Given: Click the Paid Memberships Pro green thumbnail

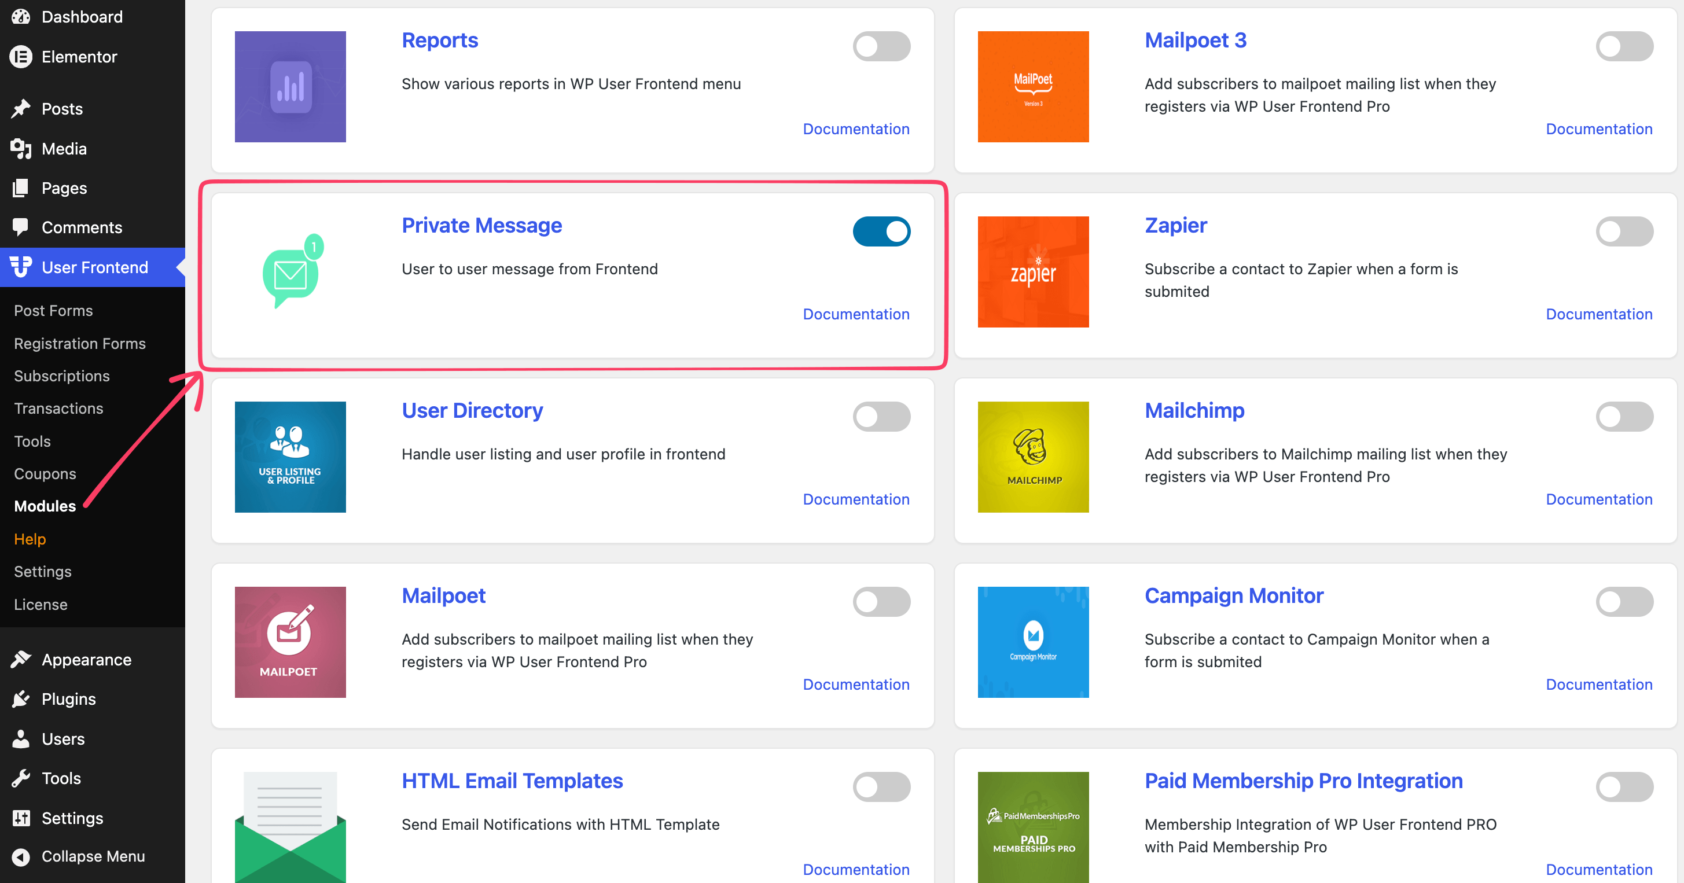Looking at the screenshot, I should click(1033, 827).
